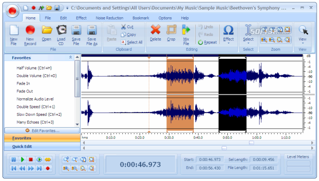This screenshot has height=181, width=319.
Task: Click open folder icon in quick access toolbar
Action: (49, 8)
